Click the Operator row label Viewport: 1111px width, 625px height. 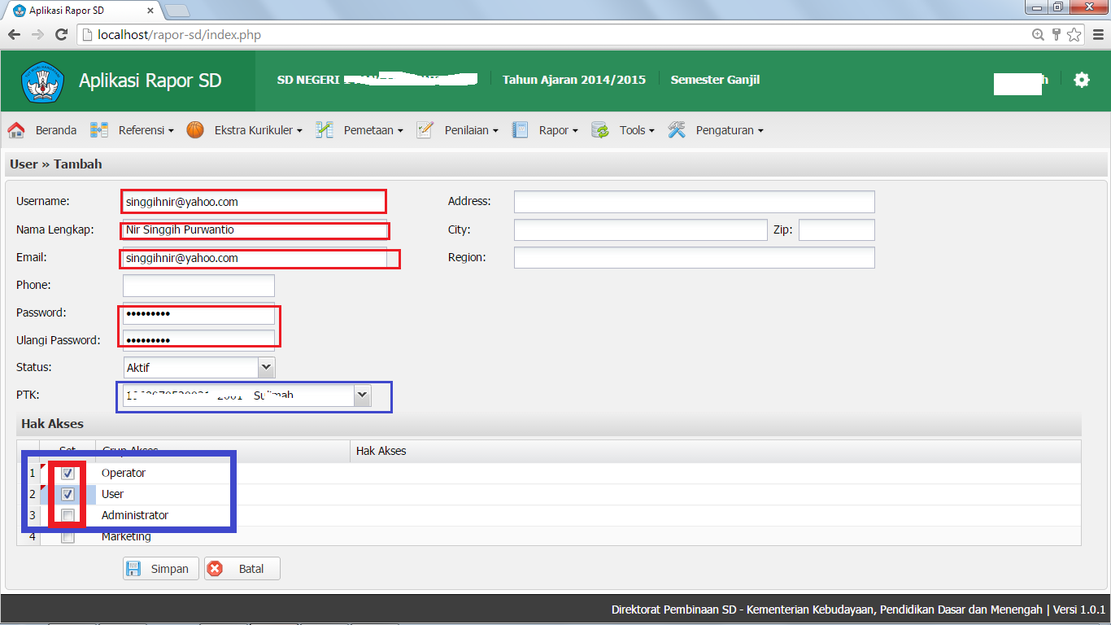124,473
